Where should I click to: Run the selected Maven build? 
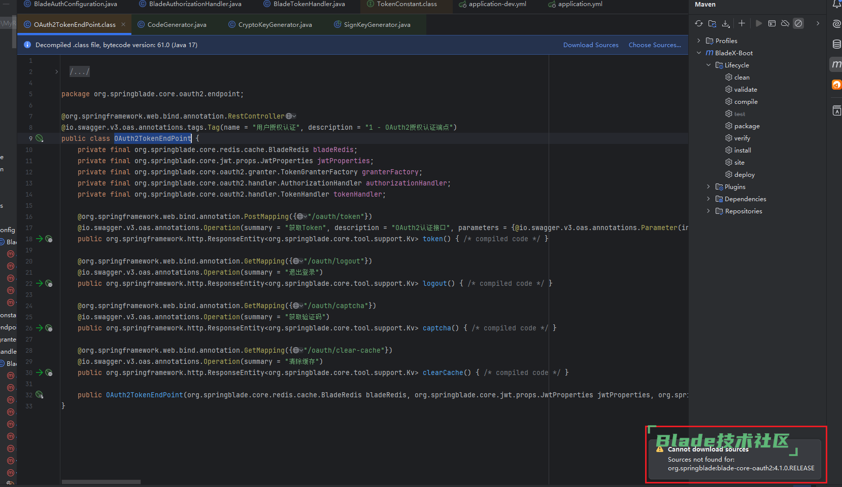pos(758,23)
